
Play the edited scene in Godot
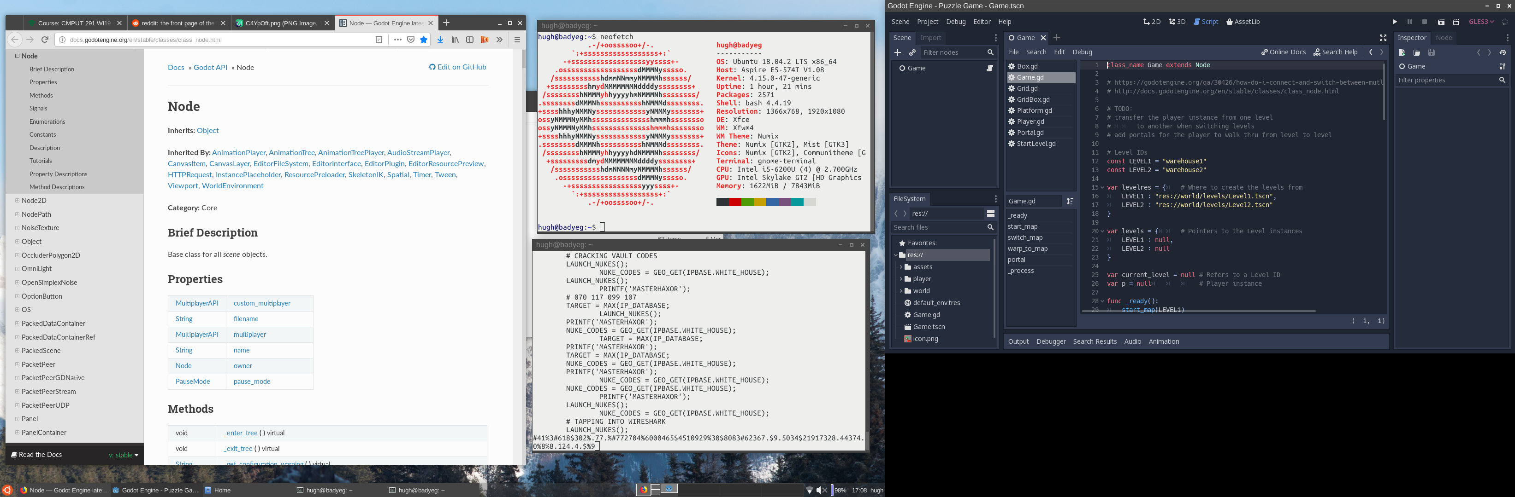(x=1441, y=22)
